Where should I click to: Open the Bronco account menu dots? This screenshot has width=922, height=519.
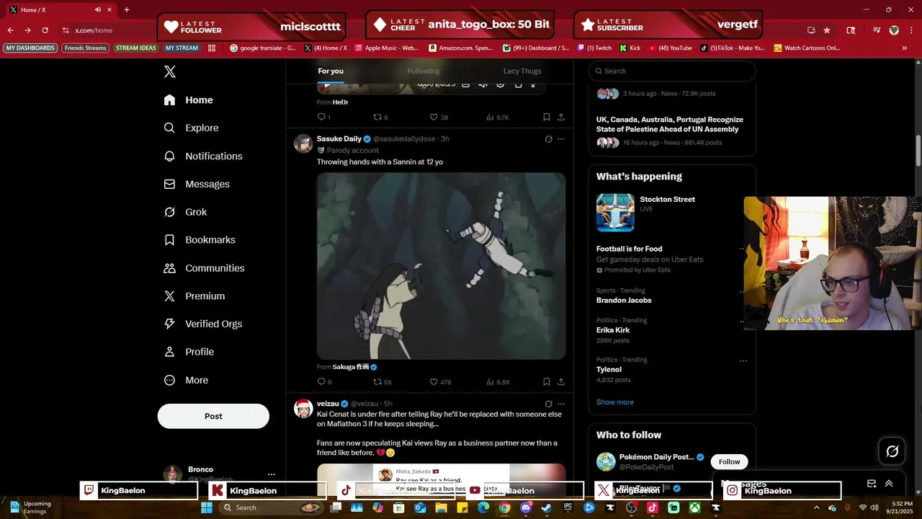(272, 474)
